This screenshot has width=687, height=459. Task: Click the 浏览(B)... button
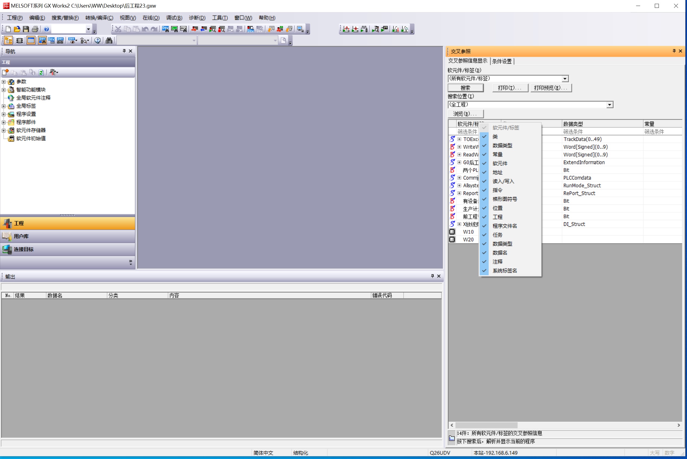point(465,113)
